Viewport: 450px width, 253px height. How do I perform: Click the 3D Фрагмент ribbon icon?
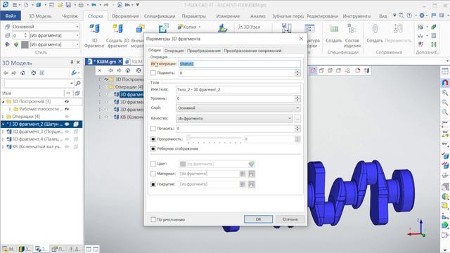click(x=94, y=29)
